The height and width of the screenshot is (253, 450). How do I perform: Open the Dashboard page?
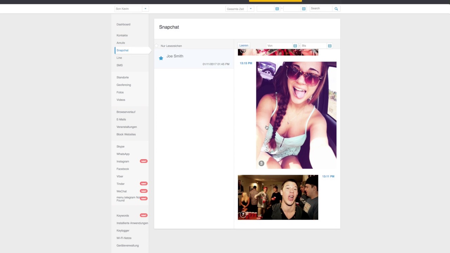click(123, 25)
